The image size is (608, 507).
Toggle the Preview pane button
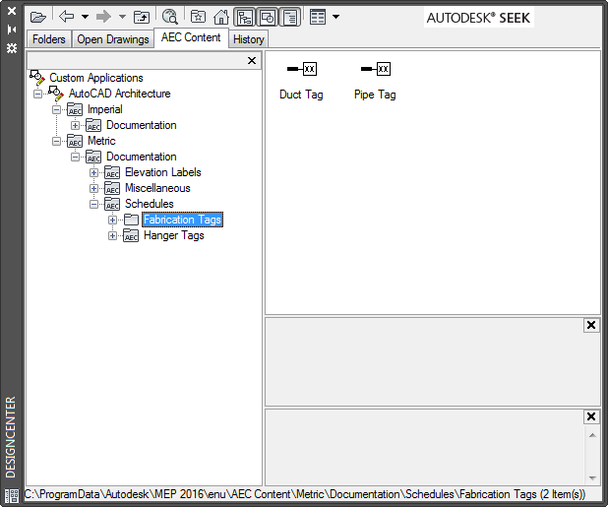[268, 18]
